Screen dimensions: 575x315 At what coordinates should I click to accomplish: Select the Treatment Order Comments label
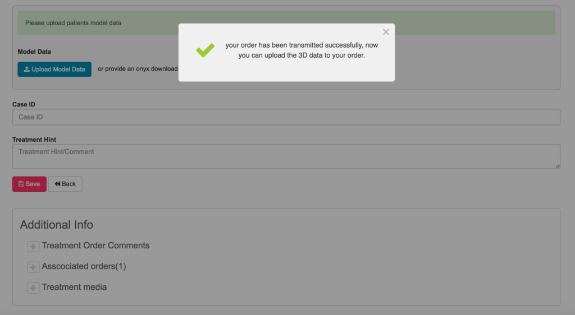pyautogui.click(x=95, y=245)
